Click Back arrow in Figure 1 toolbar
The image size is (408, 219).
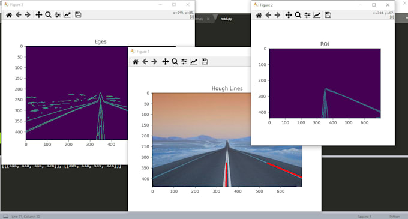[x=145, y=62]
